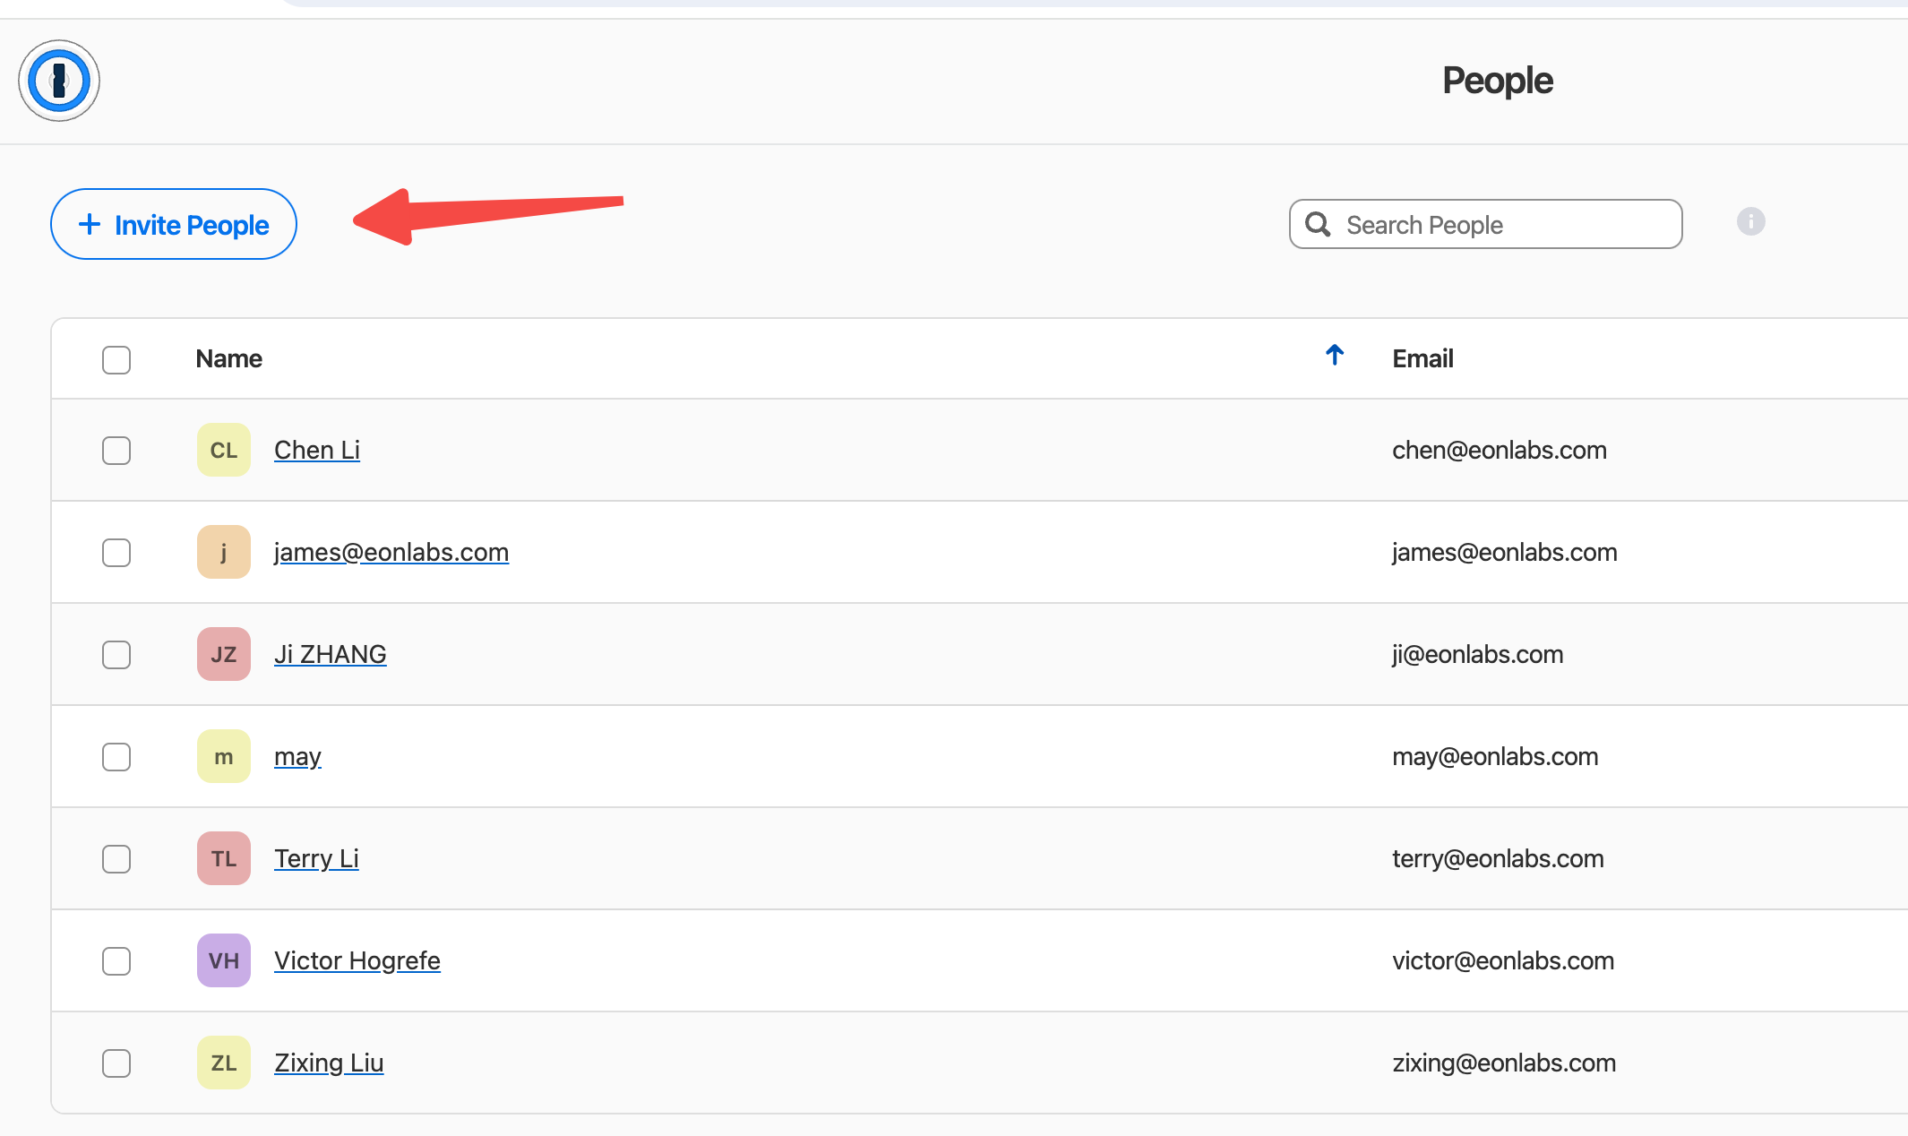
Task: Click Victor Hogrefe's VH avatar
Action: [223, 960]
